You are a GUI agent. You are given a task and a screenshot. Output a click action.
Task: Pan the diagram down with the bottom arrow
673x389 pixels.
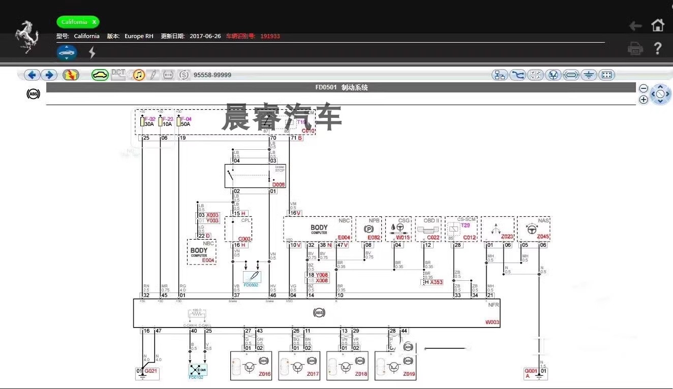point(660,102)
